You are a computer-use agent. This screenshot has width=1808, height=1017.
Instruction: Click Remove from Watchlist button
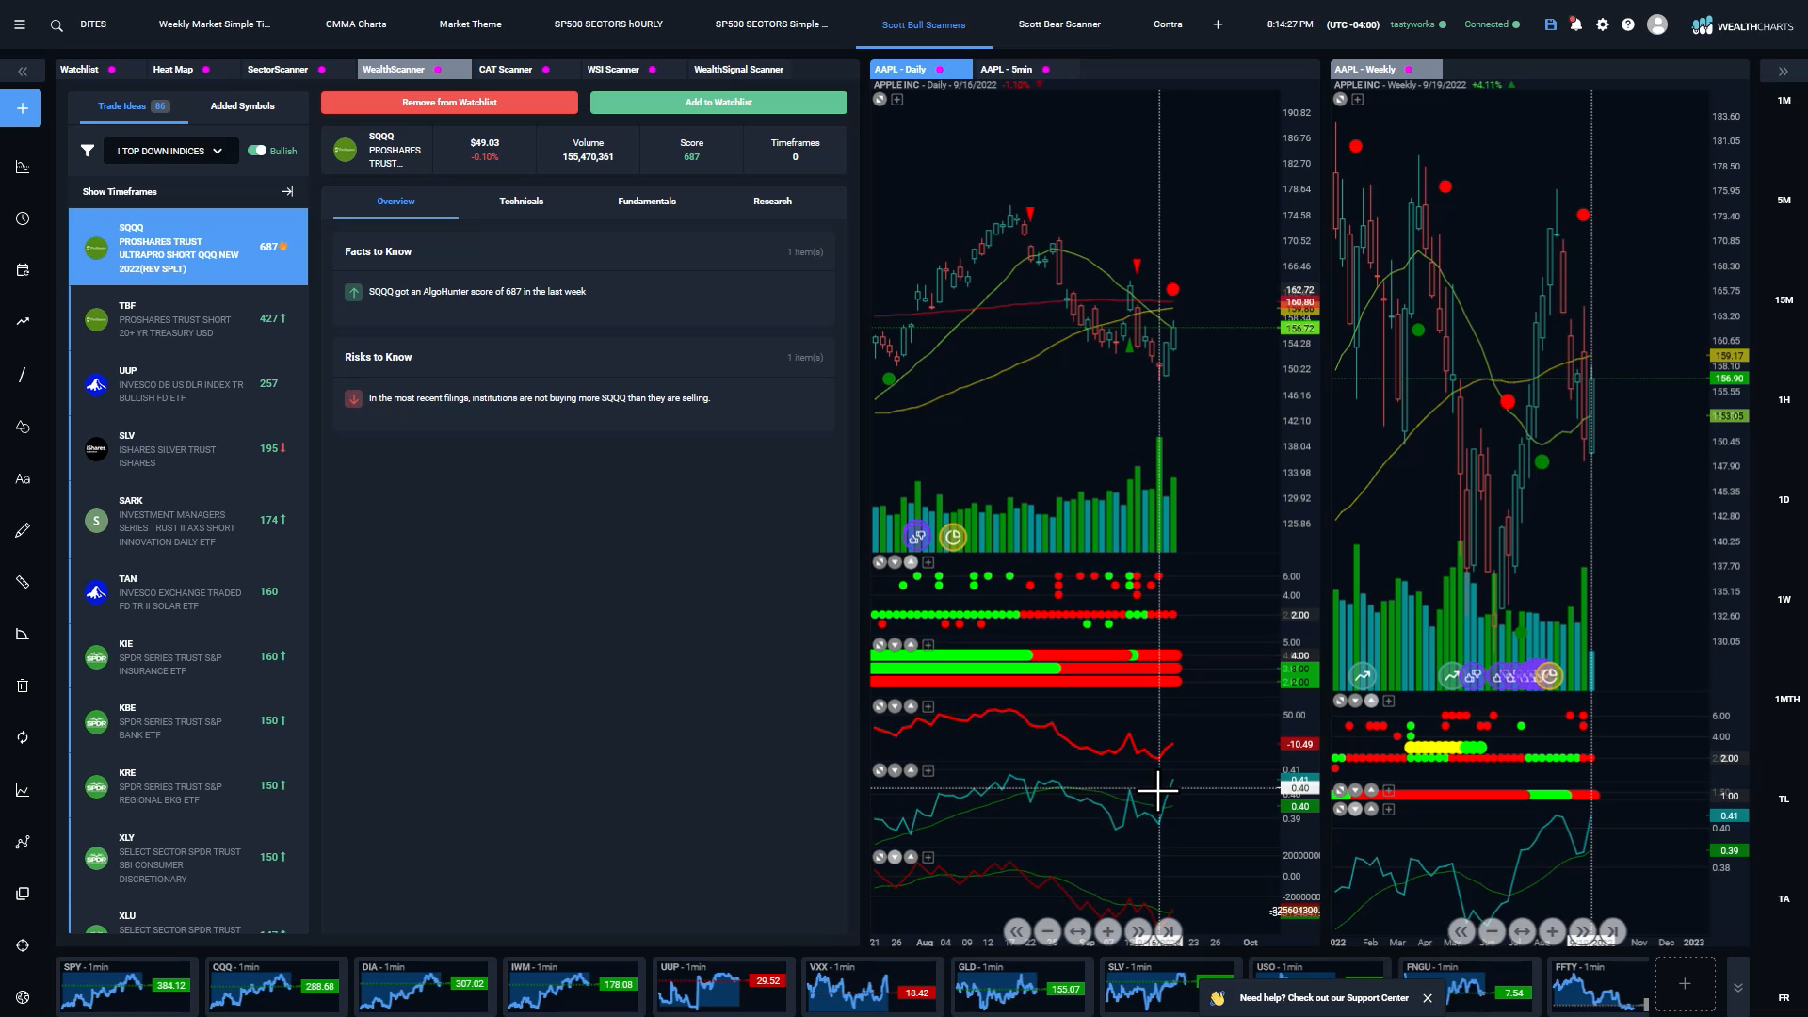point(449,103)
